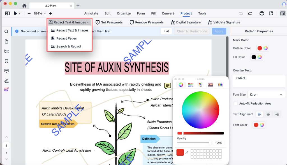Screen dimensions: 287x165
Task: Toggle the right properties panel icon
Action: [283, 13]
